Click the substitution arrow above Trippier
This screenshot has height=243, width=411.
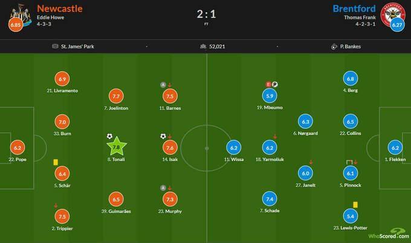coord(56,206)
